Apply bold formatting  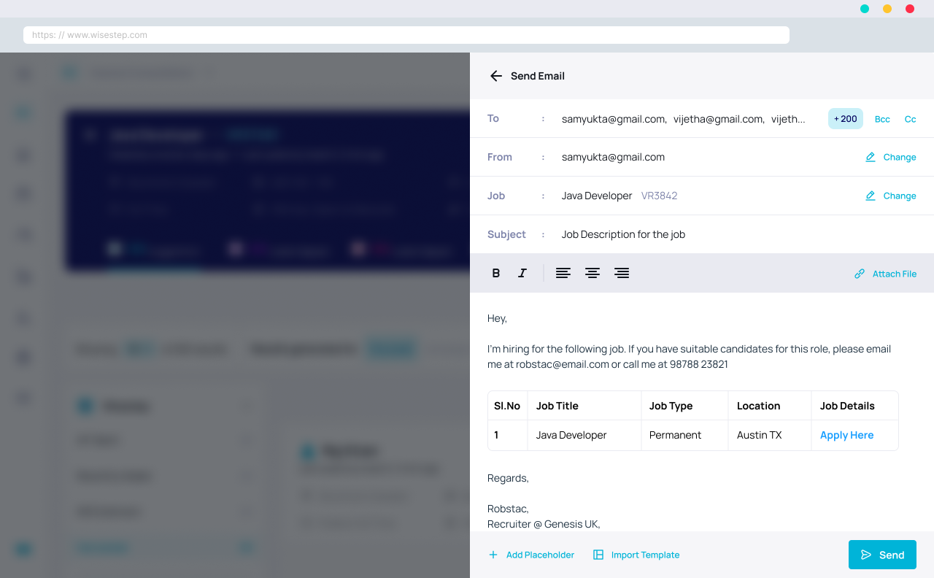pos(496,273)
